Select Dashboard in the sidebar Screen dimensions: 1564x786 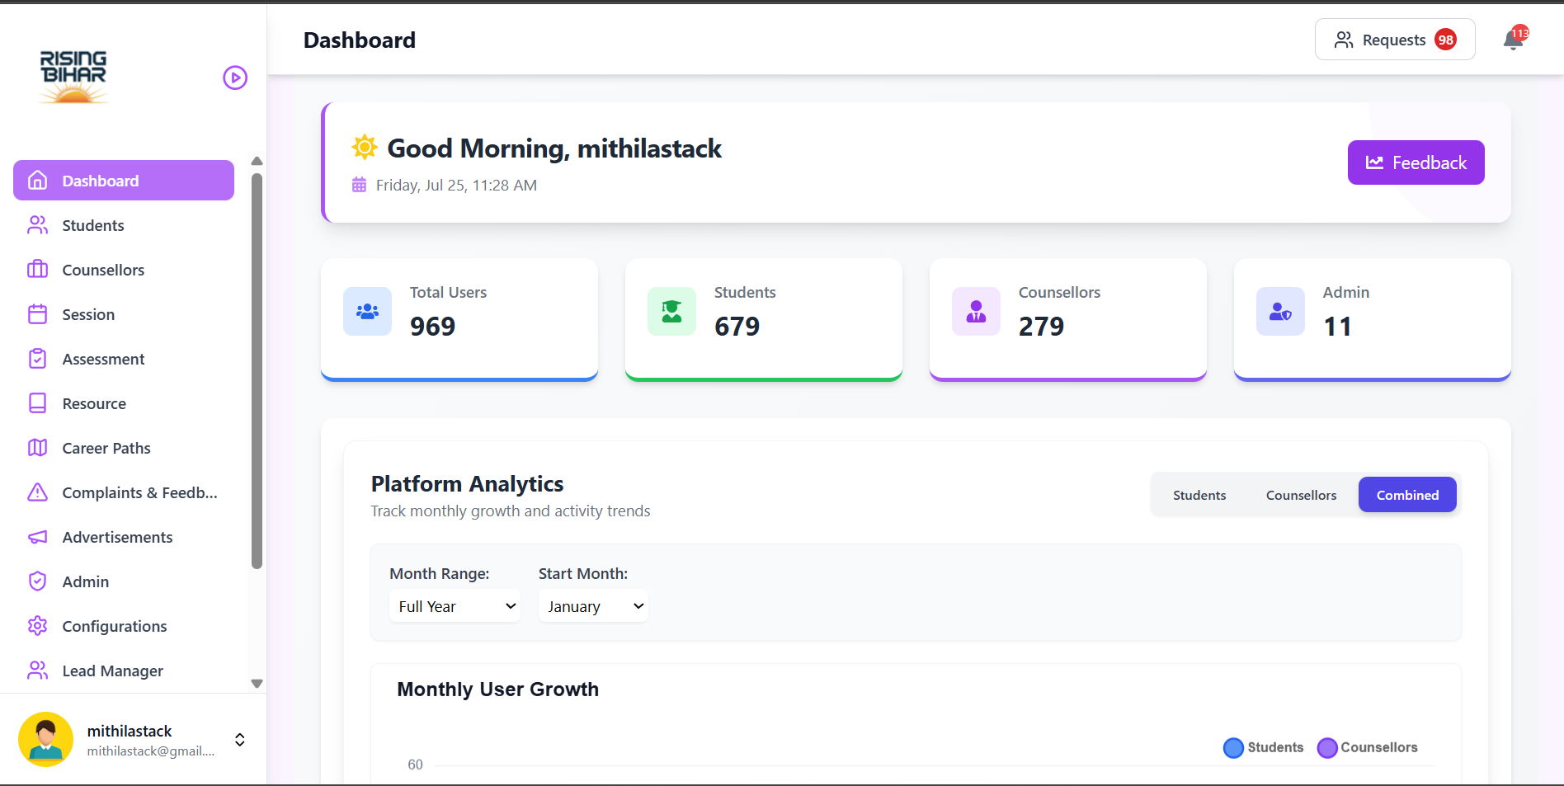point(124,181)
